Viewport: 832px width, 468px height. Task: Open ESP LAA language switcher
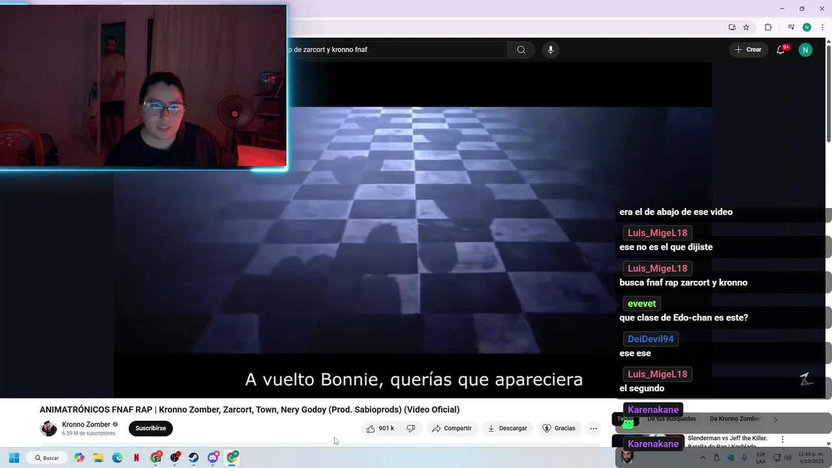pyautogui.click(x=760, y=458)
